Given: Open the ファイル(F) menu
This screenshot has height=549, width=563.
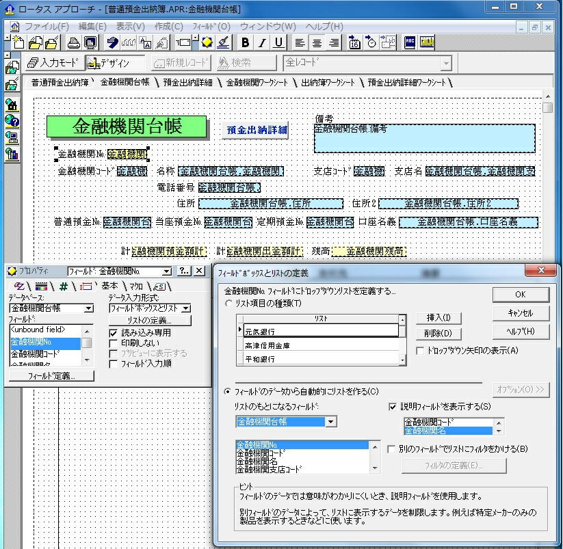Looking at the screenshot, I should tap(47, 27).
